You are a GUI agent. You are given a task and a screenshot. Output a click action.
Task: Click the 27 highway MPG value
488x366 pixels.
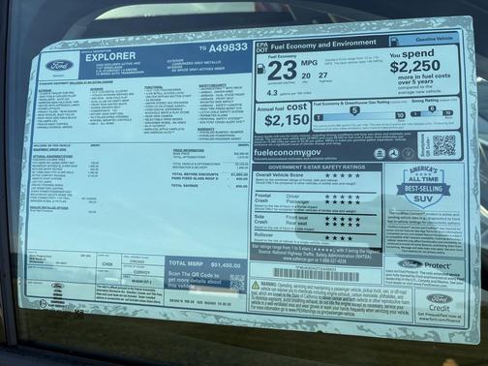click(322, 76)
